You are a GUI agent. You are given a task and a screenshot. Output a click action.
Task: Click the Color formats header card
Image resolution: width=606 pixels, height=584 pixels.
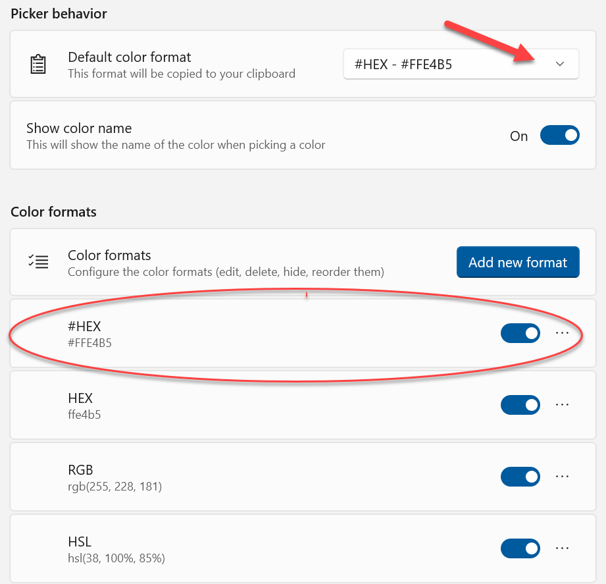tap(263, 262)
